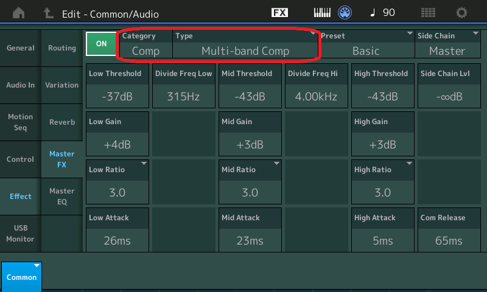Expand the Preset dropdown showing Basic
This screenshot has width=487, height=292.
(x=365, y=44)
